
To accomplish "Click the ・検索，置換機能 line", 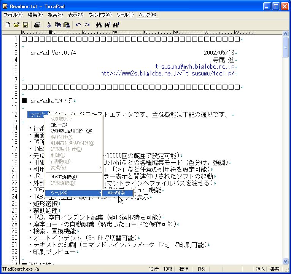I will tap(53, 231).
